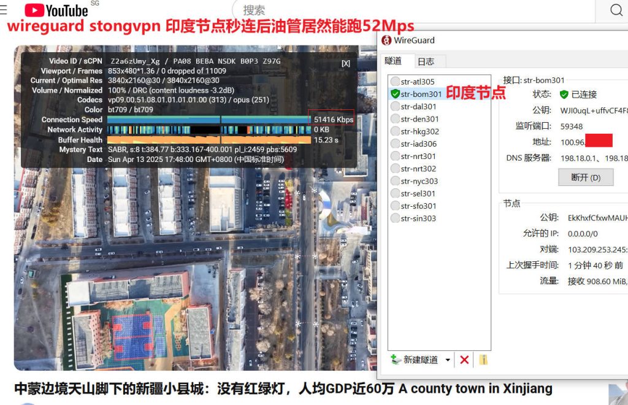Switch to the 日志 tab in WireGuard
The image size is (628, 405).
pos(426,62)
